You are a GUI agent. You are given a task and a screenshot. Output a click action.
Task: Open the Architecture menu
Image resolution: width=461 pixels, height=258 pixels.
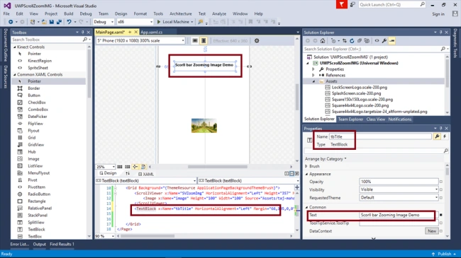pyautogui.click(x=181, y=13)
